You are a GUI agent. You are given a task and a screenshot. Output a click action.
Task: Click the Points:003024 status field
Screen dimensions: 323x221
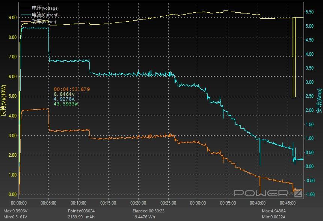81,211
